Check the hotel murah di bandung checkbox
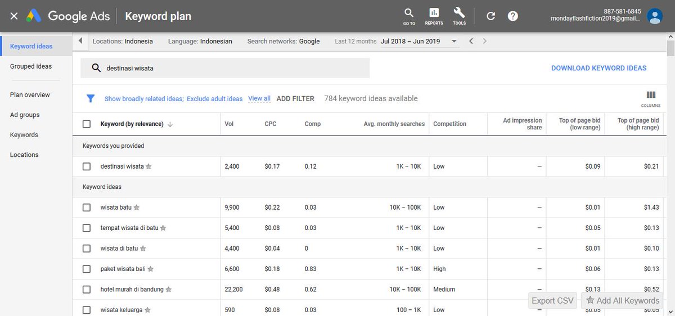The image size is (675, 316). [87, 290]
